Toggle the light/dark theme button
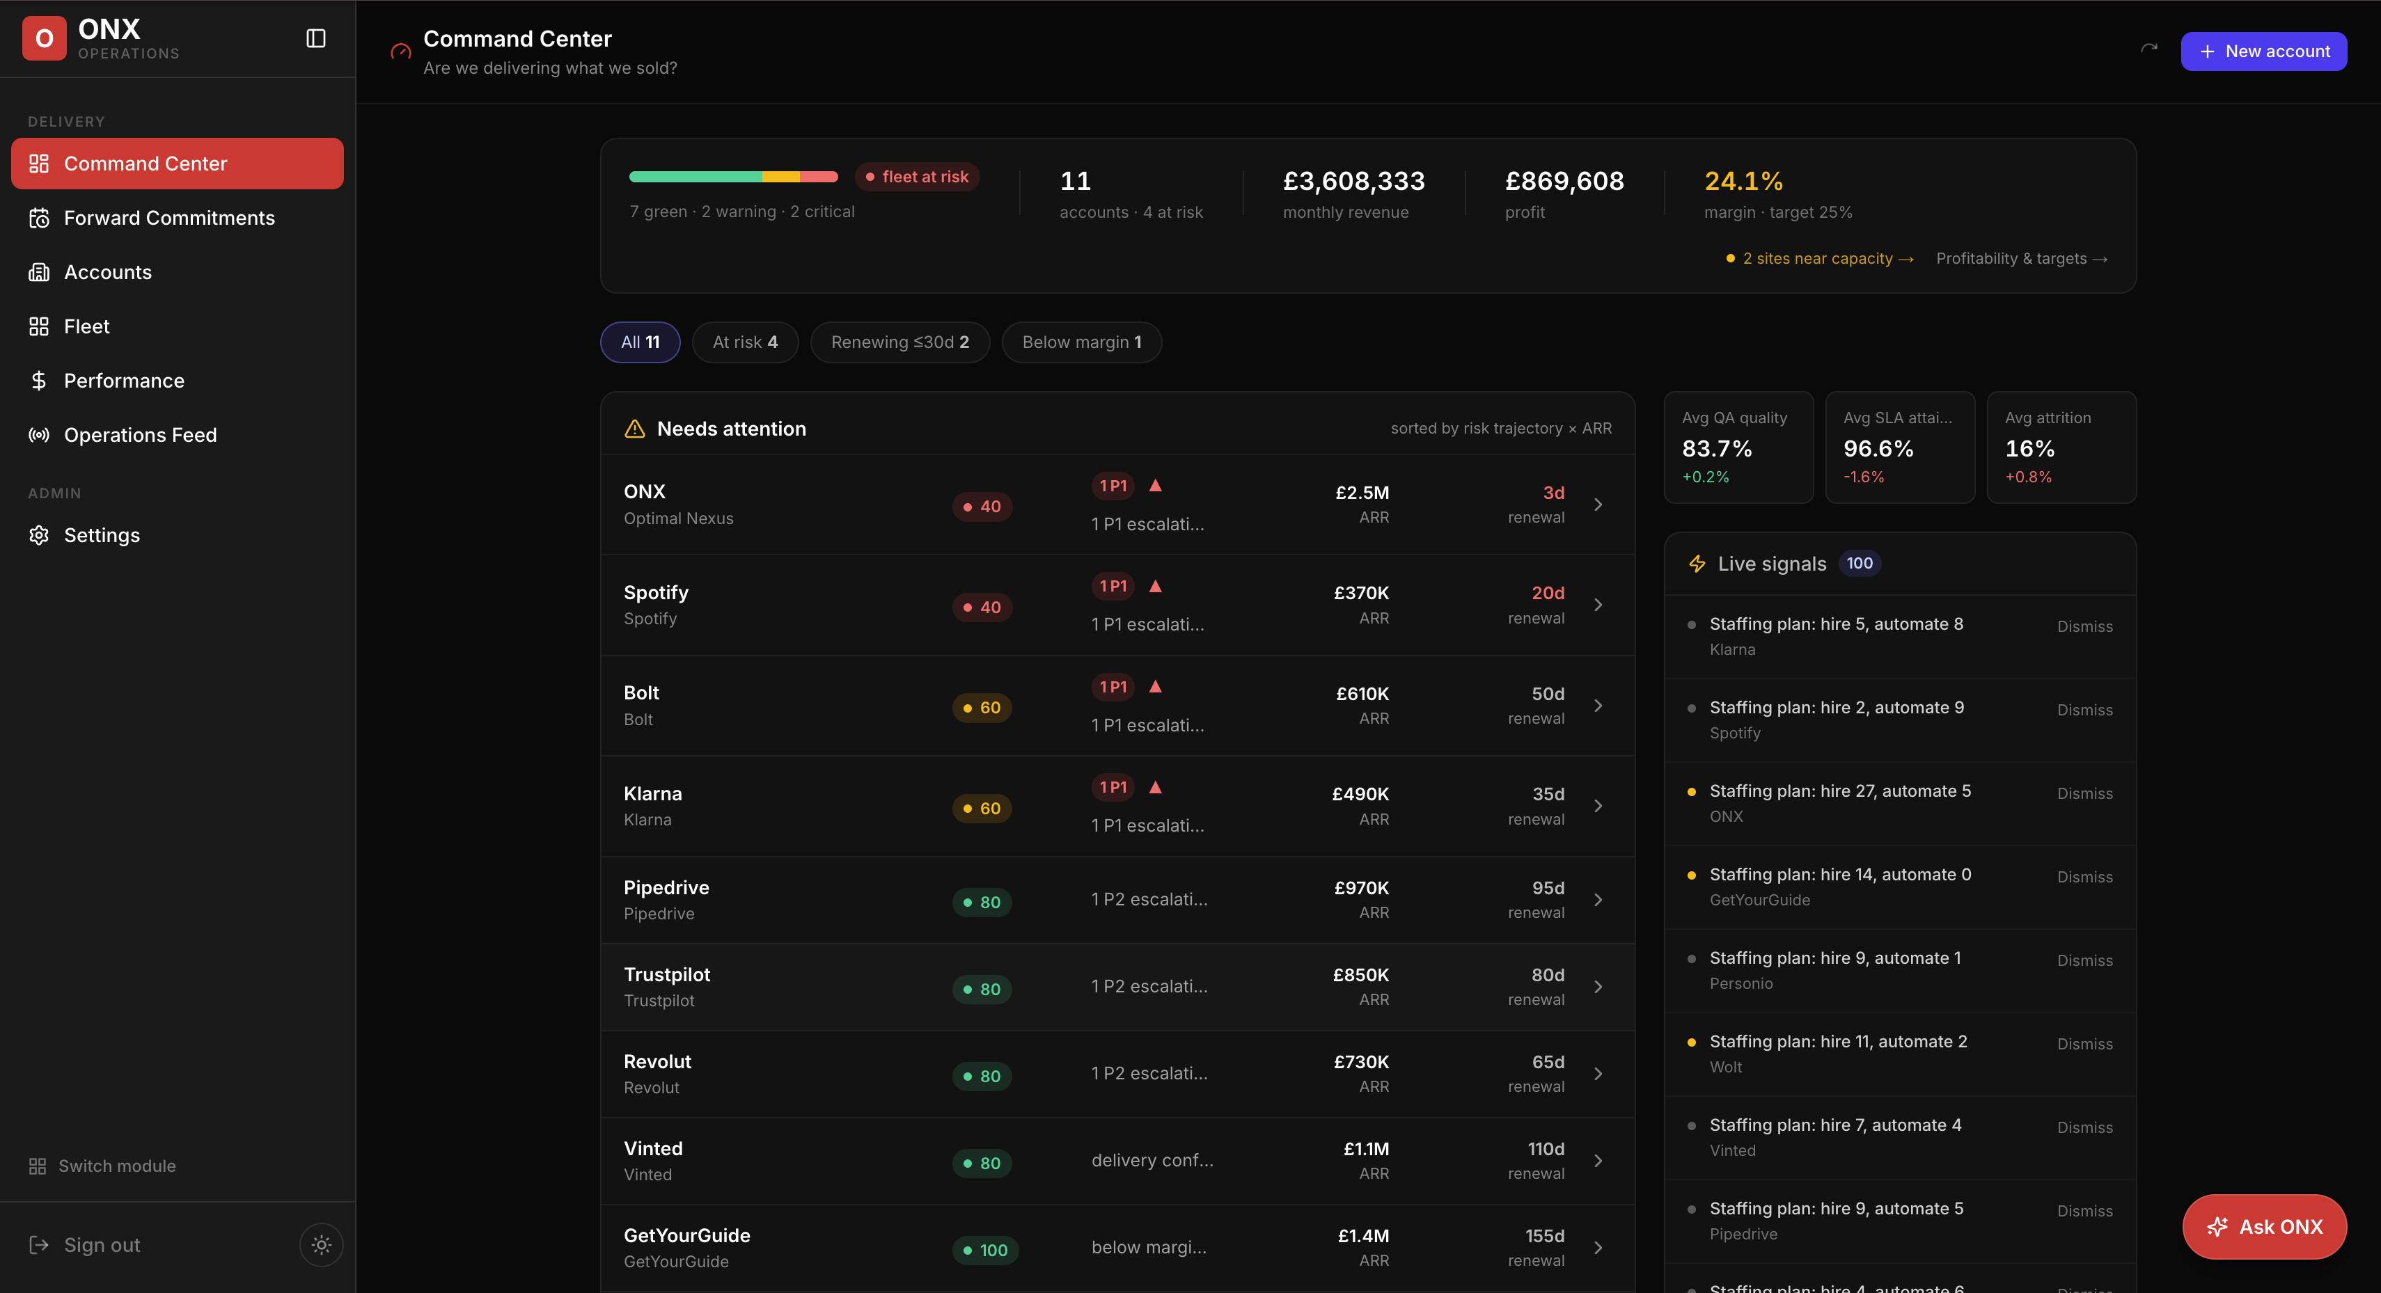Screen dimensions: 2381x1293 321,1245
